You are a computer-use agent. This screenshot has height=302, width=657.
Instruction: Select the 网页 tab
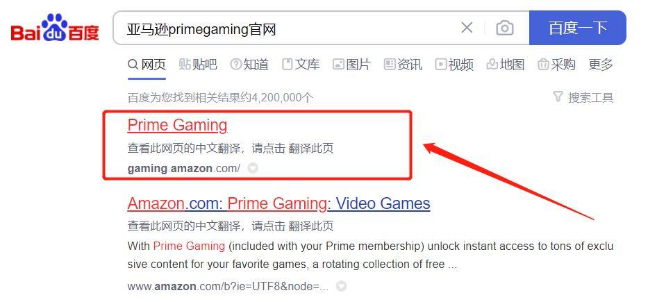147,65
